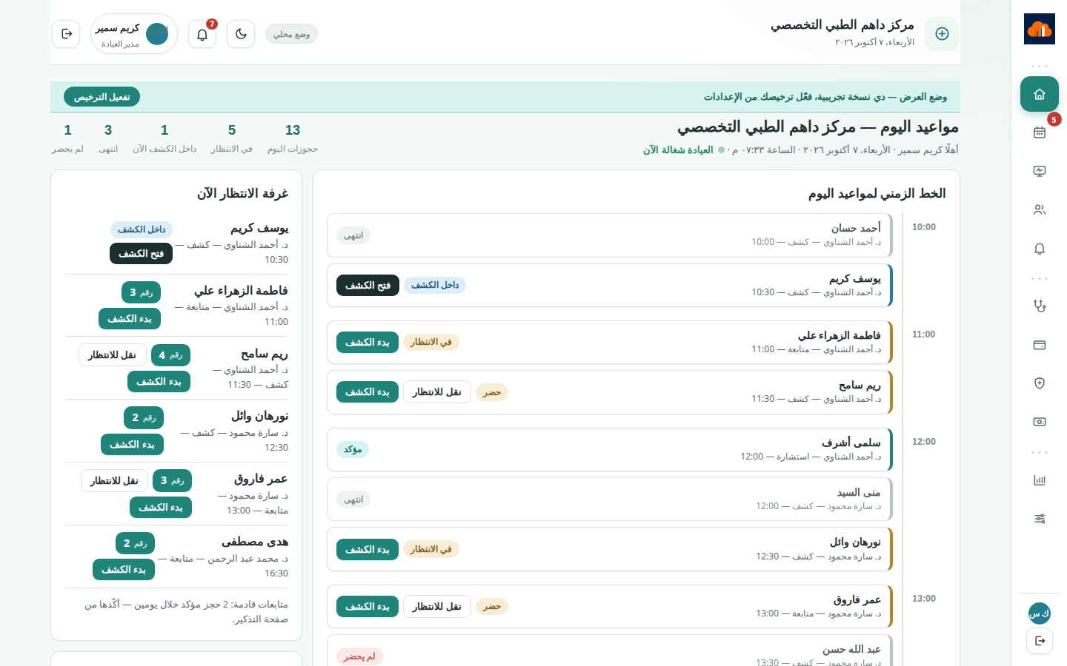This screenshot has height=666, width=1067.
Task: Open أحمد حسان 10:00 appointment card
Action: tap(609, 235)
